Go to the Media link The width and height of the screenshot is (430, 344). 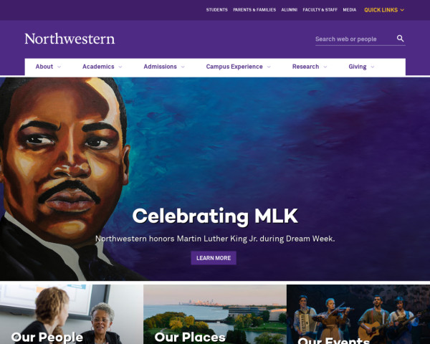pos(350,10)
